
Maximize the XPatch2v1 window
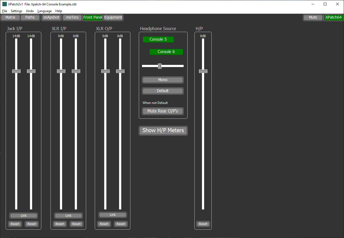point(325,4)
